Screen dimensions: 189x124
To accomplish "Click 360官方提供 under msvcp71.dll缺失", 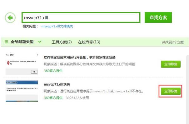I will pyautogui.click(x=53, y=98).
